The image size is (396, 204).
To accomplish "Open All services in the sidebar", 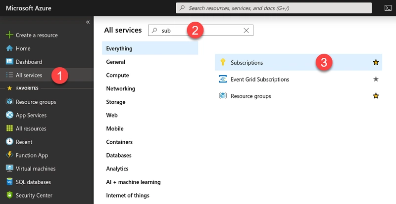I will coord(29,75).
